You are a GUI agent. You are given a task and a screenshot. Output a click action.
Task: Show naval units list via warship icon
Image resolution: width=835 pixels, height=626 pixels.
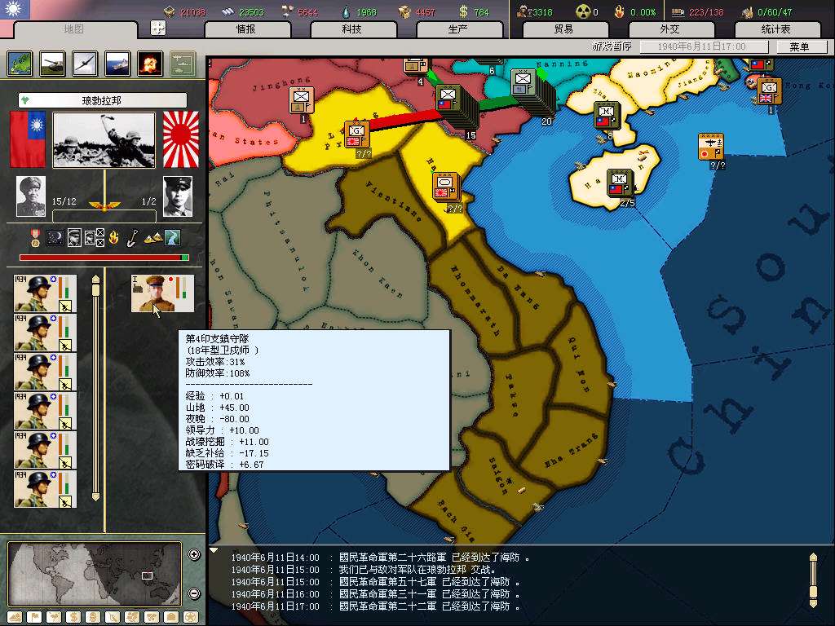coord(117,64)
